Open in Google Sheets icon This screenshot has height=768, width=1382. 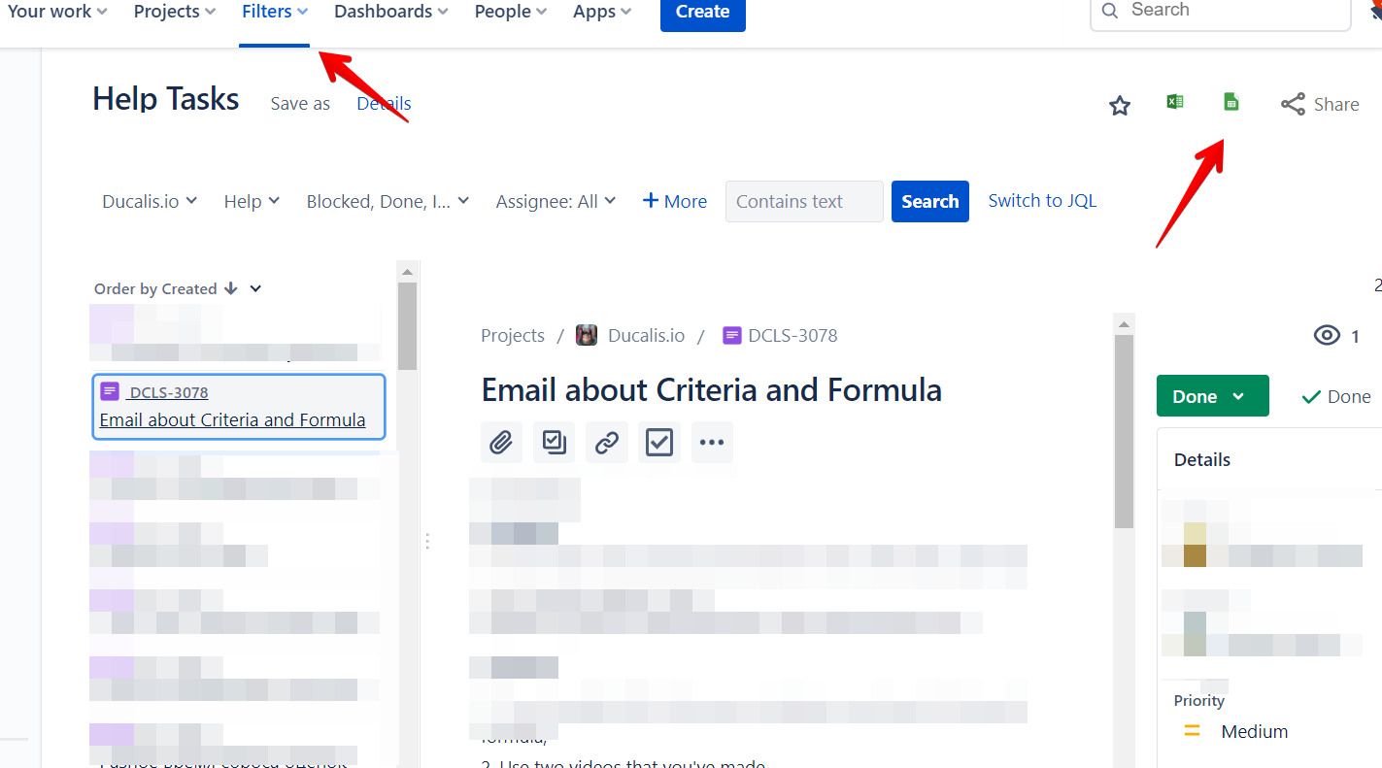[1230, 102]
